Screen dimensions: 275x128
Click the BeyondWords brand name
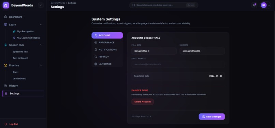[x=22, y=5]
